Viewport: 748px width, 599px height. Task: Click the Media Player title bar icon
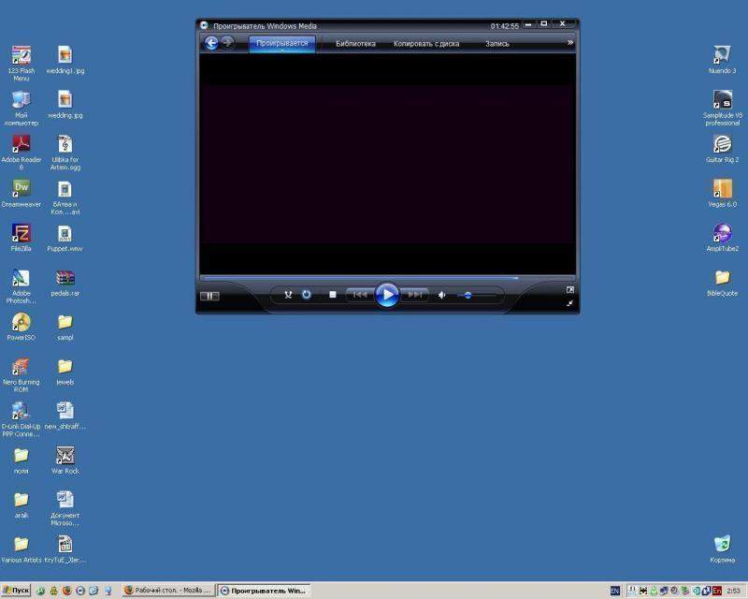tap(204, 25)
